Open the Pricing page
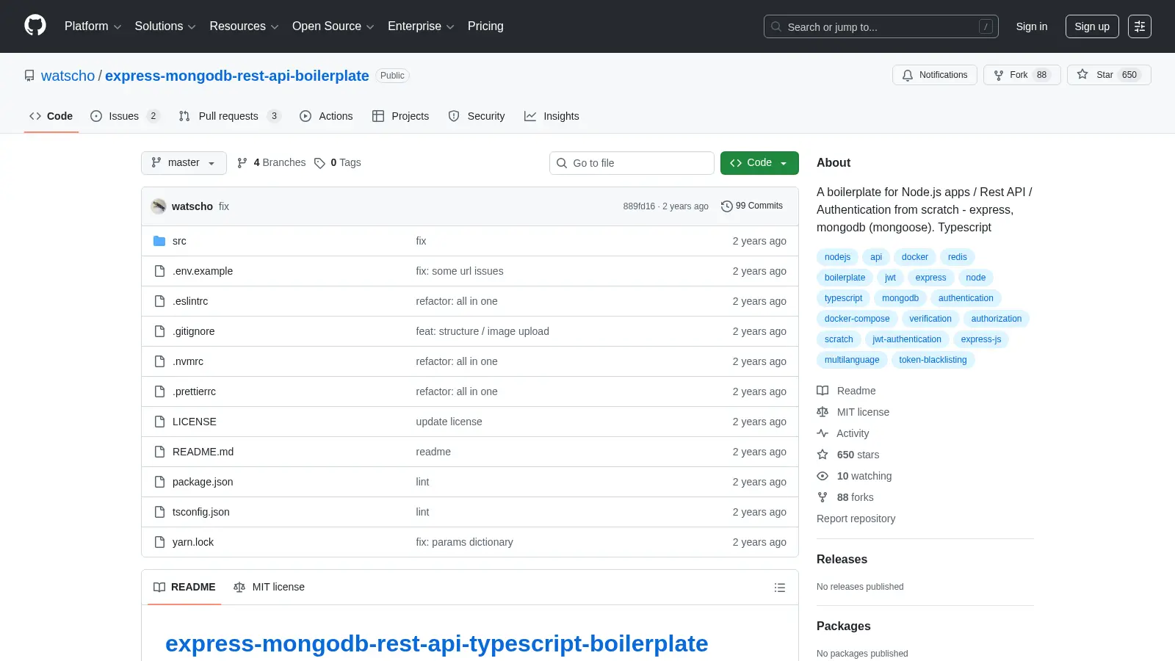 pyautogui.click(x=485, y=26)
